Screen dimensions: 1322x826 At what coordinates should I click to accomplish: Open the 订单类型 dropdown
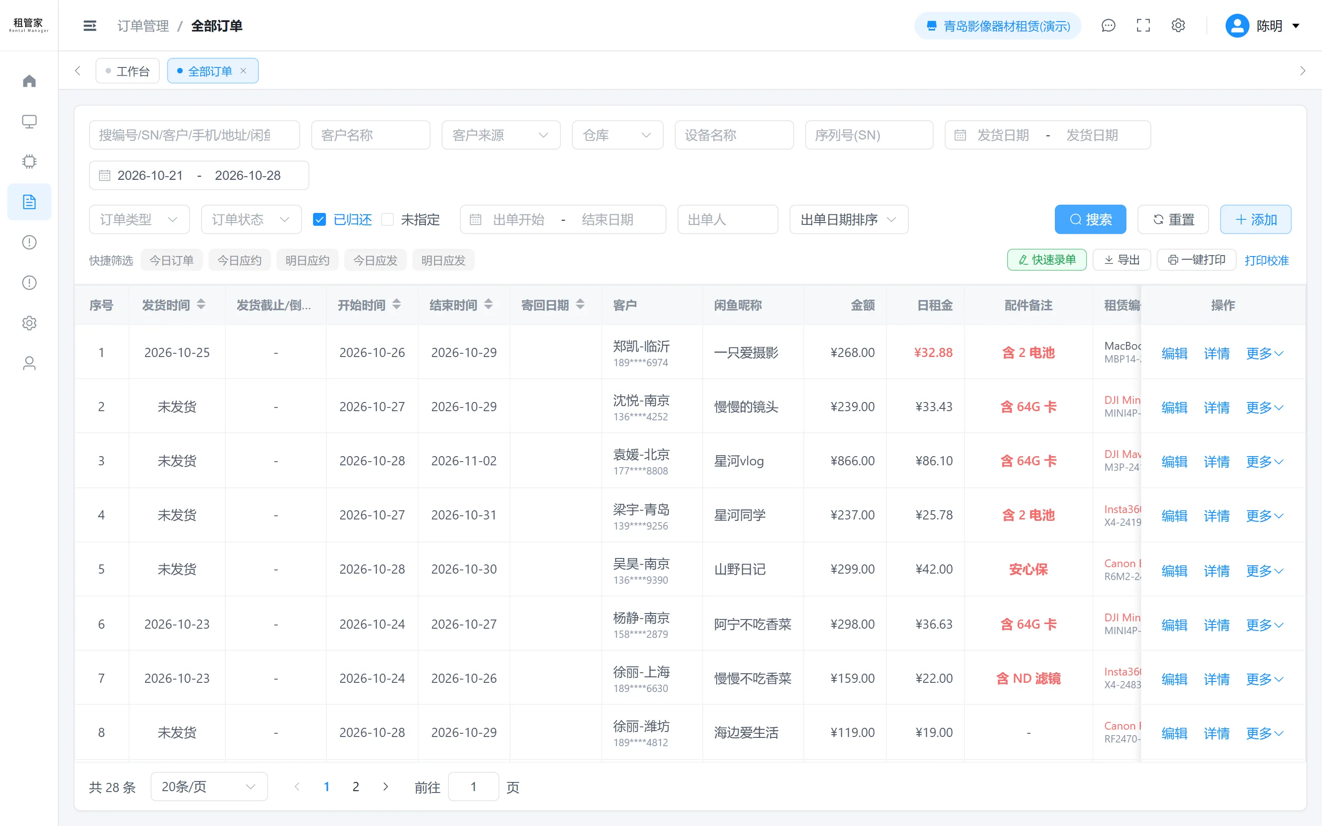click(139, 220)
